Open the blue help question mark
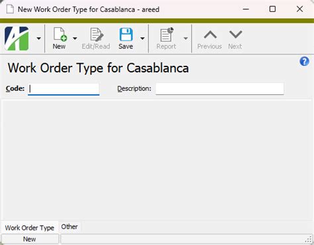This screenshot has width=314, height=245. pos(304,61)
